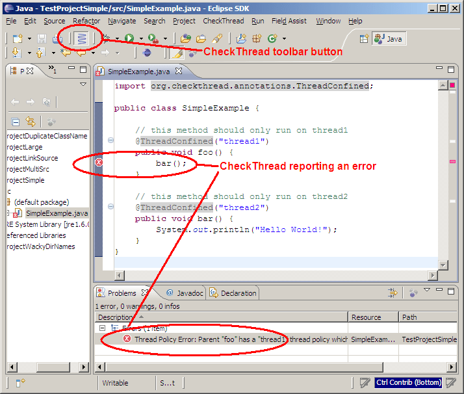Click the Problems view horizontal scrollbar thumb
The image size is (464, 394).
tap(244, 367)
